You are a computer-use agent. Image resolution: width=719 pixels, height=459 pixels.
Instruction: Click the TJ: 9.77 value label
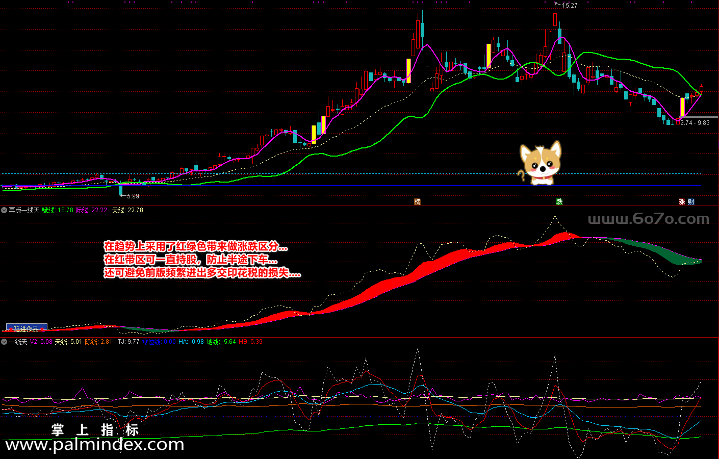pos(129,342)
